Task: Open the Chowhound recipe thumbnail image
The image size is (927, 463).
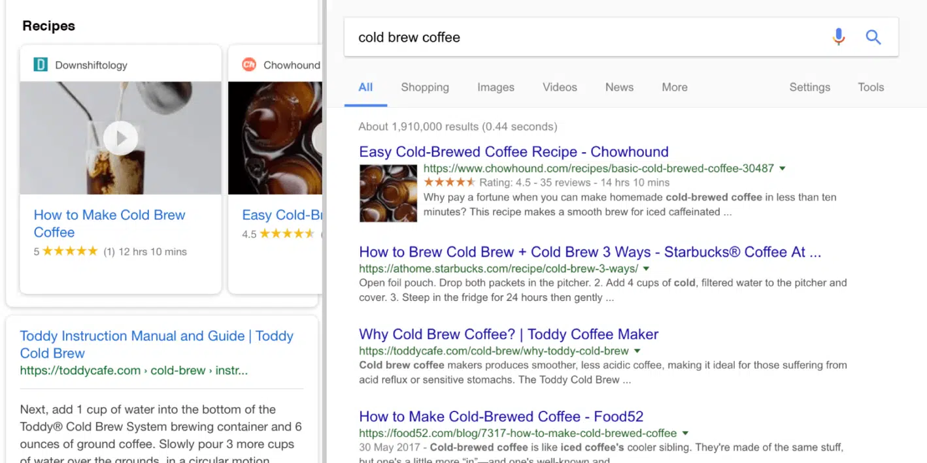Action: click(x=388, y=193)
